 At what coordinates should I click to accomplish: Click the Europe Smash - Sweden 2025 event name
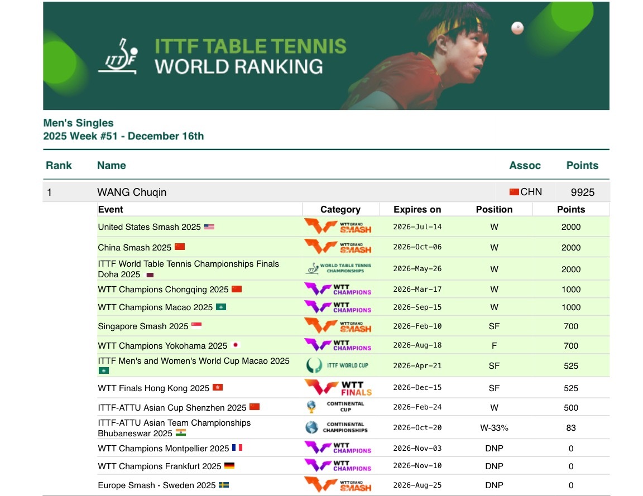(x=157, y=485)
